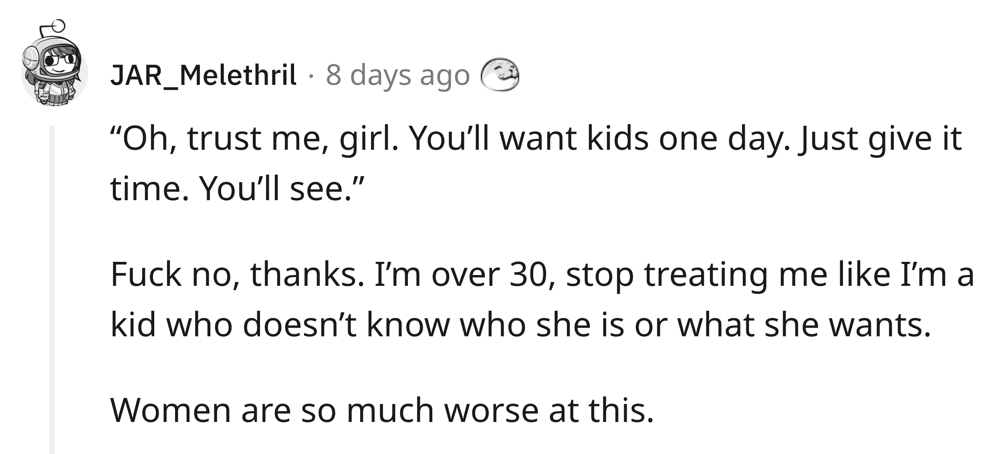Open the "8 days ago" timestamp permalink
Viewport: 1008px width, 454px height.
pos(398,76)
